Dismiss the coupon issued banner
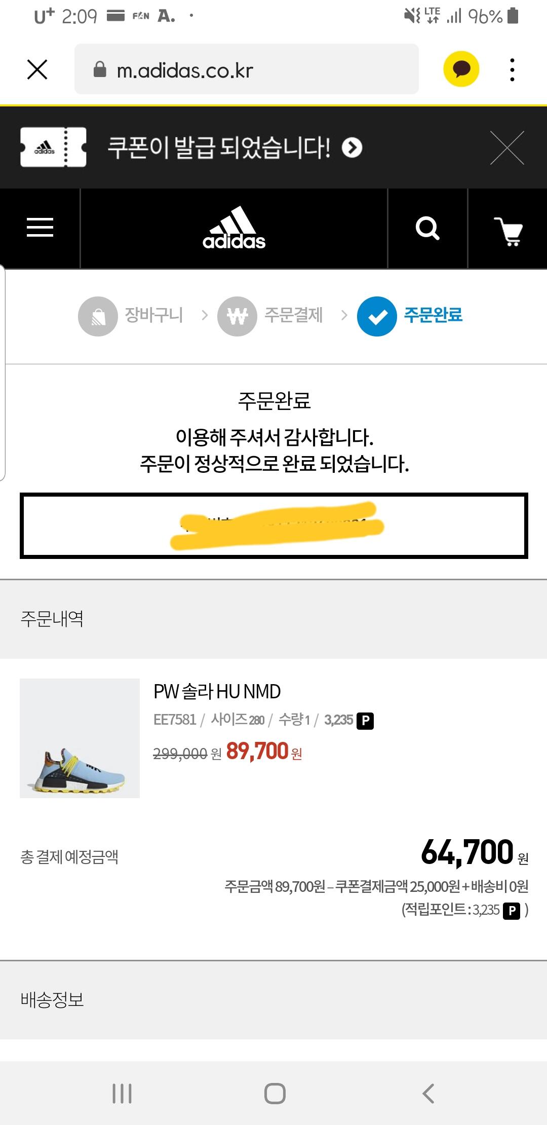 pos(507,148)
